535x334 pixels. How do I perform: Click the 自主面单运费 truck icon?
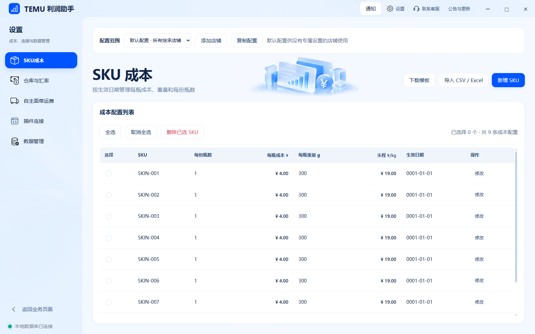[15, 101]
